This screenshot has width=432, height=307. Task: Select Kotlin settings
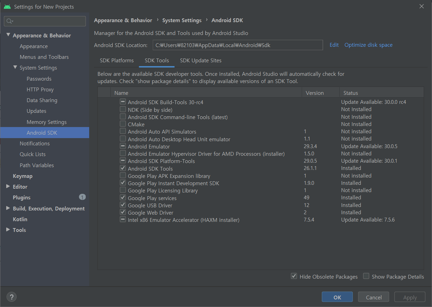click(x=20, y=219)
